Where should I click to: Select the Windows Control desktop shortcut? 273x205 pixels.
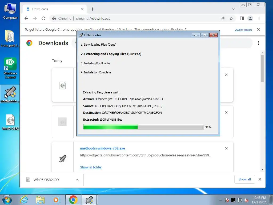coord(10,68)
